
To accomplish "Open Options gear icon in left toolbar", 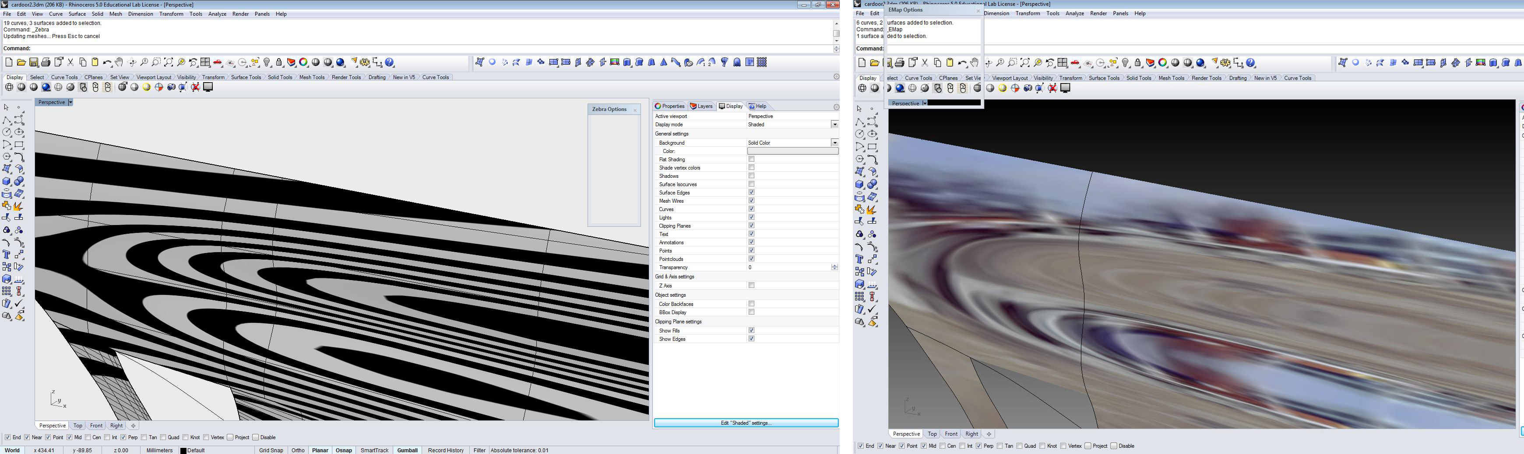I will [x=365, y=62].
